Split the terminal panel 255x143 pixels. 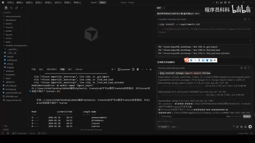tap(133, 70)
